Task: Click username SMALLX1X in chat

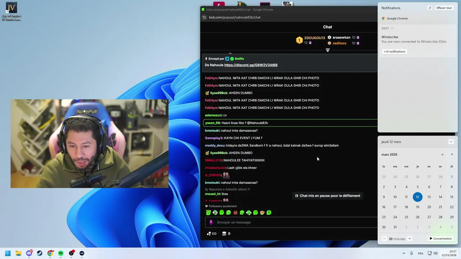Action: click(x=213, y=160)
